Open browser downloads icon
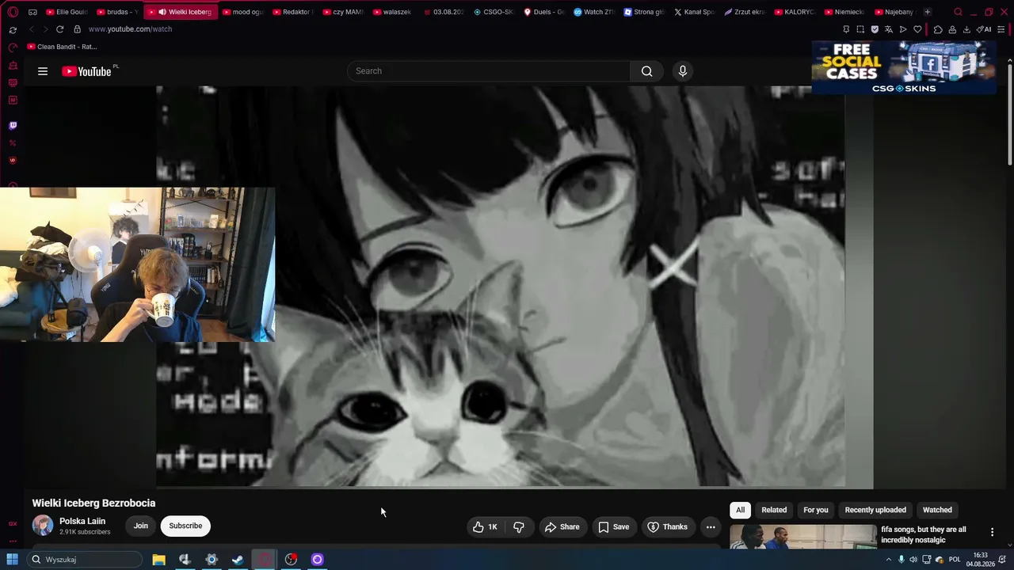The width and height of the screenshot is (1014, 570). tap(966, 29)
